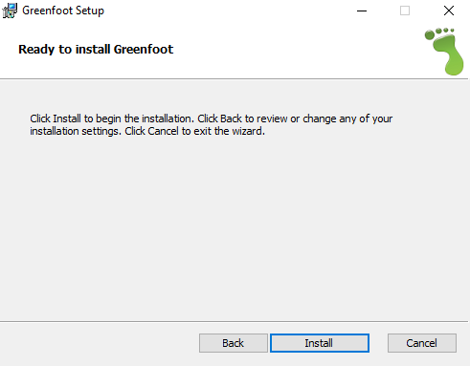Click the Greenfoot green footprint logo
Viewport: 470px width, 366px height.
click(444, 52)
